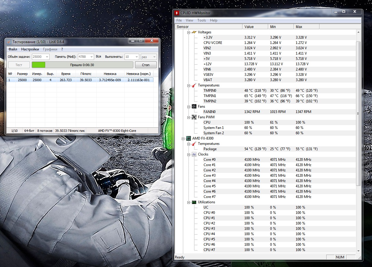Select result row with 263.723 time
This screenshot has width=372, height=267.
point(80,80)
